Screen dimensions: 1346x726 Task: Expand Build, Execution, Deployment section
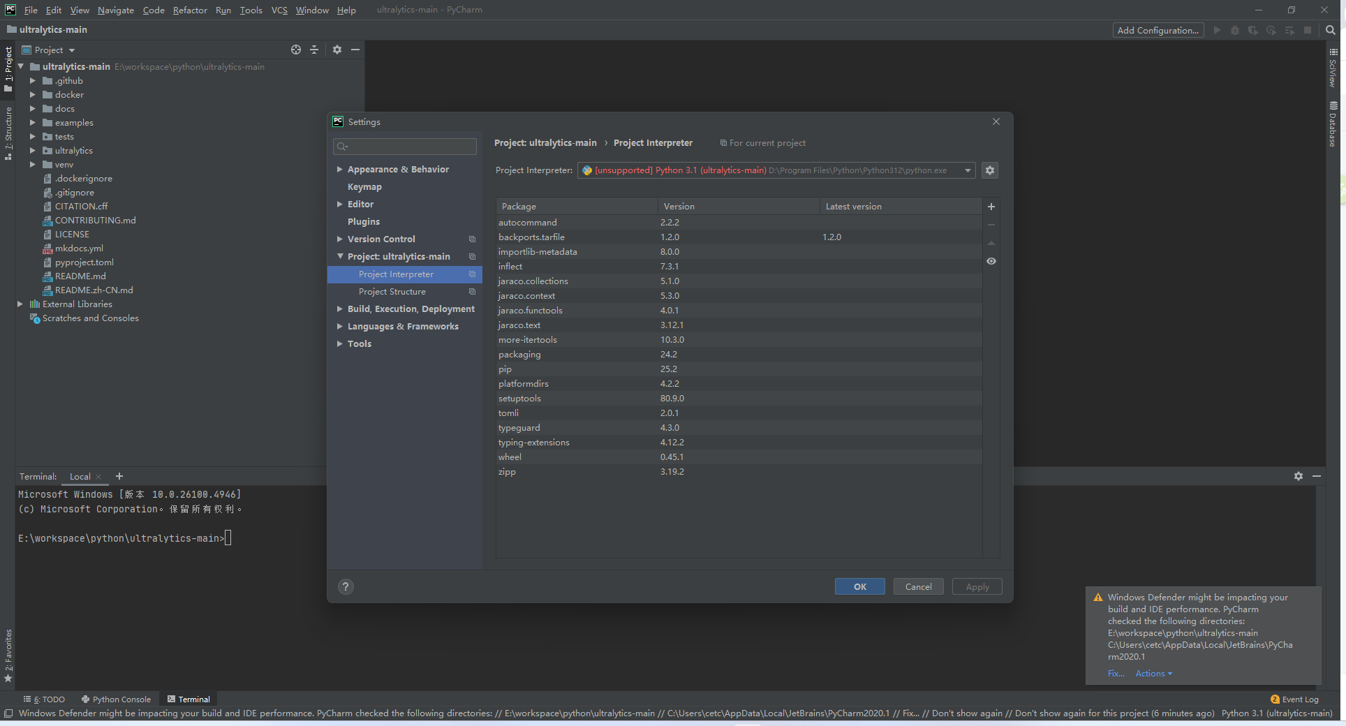click(x=339, y=309)
